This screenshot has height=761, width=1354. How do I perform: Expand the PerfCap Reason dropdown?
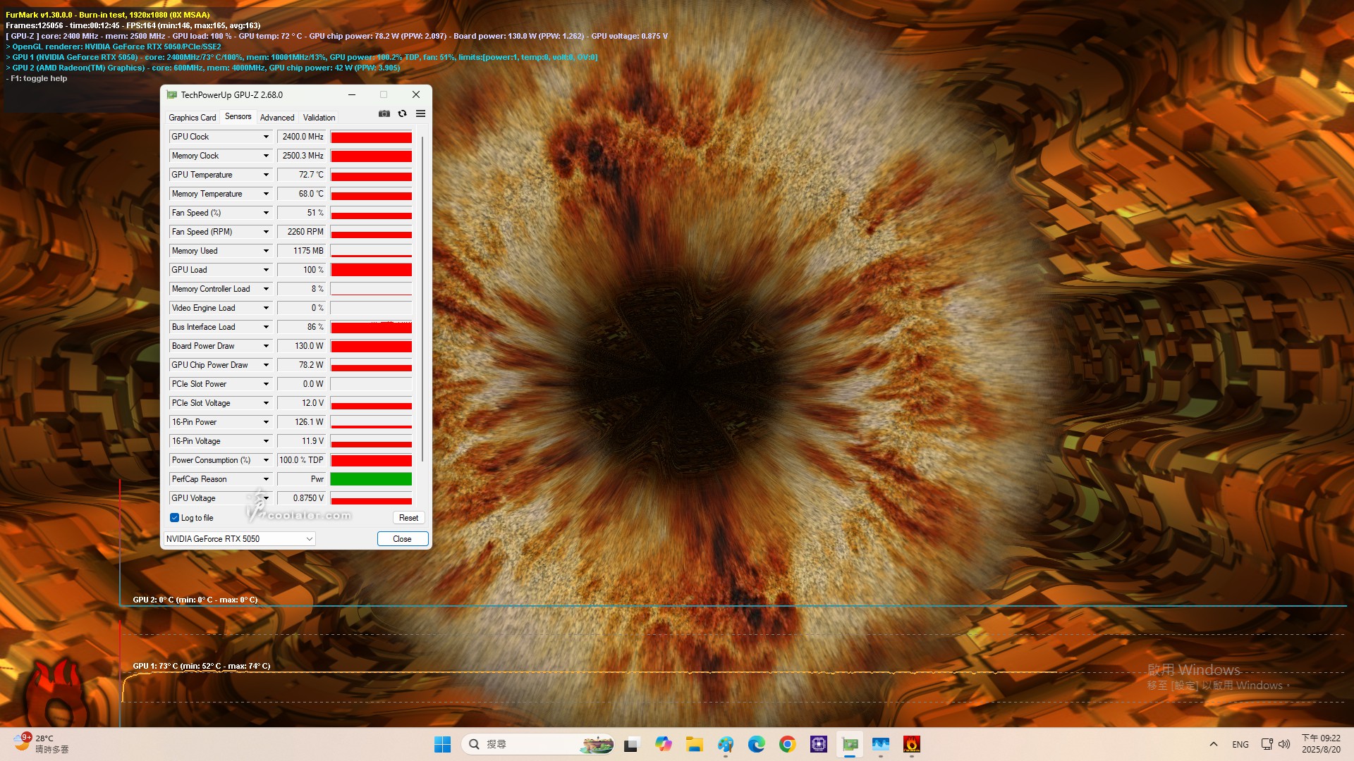[x=266, y=479]
